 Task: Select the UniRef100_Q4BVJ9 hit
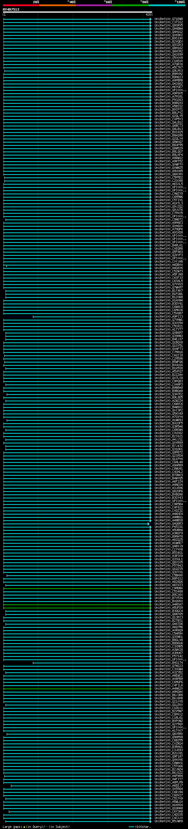pos(168,546)
